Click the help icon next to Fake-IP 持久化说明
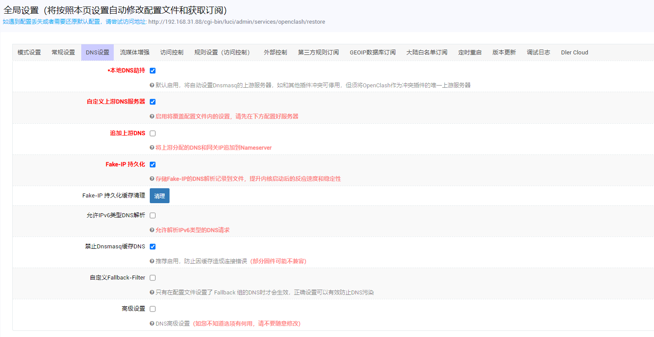The height and width of the screenshot is (337, 654). point(152,179)
